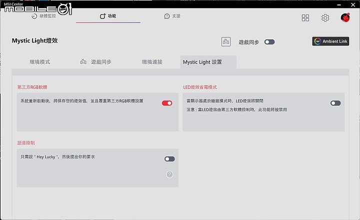Open the 硬體監控 hardware monitoring tab
Image resolution: width=360 pixels, height=220 pixels.
click(x=43, y=16)
